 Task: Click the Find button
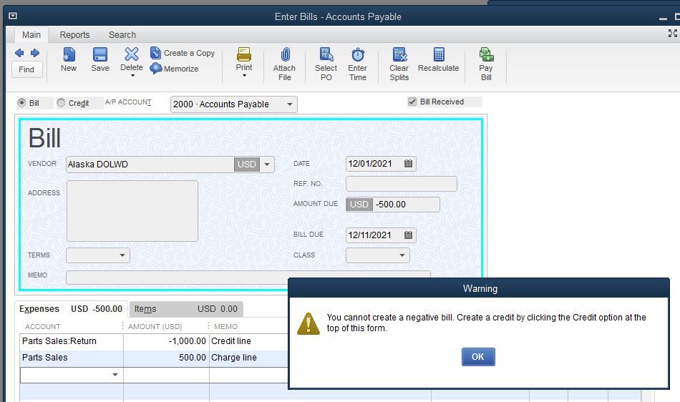[26, 69]
